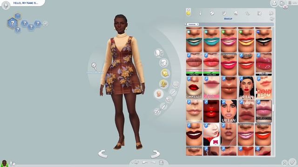The height and width of the screenshot is (167, 298).
Task: Confirm the household with the checkmark button
Action: [292, 162]
